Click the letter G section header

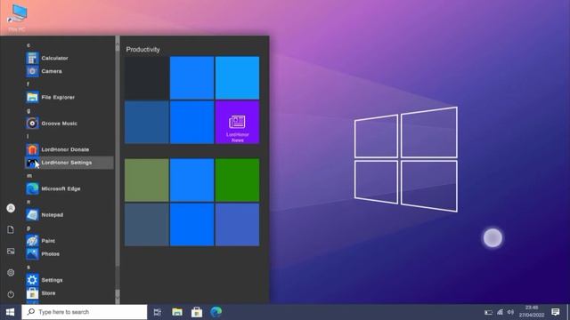[x=28, y=110]
